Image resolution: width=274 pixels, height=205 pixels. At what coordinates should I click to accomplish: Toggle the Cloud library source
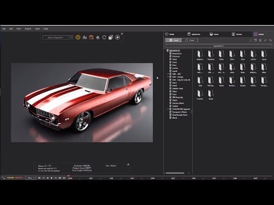pyautogui.click(x=190, y=40)
